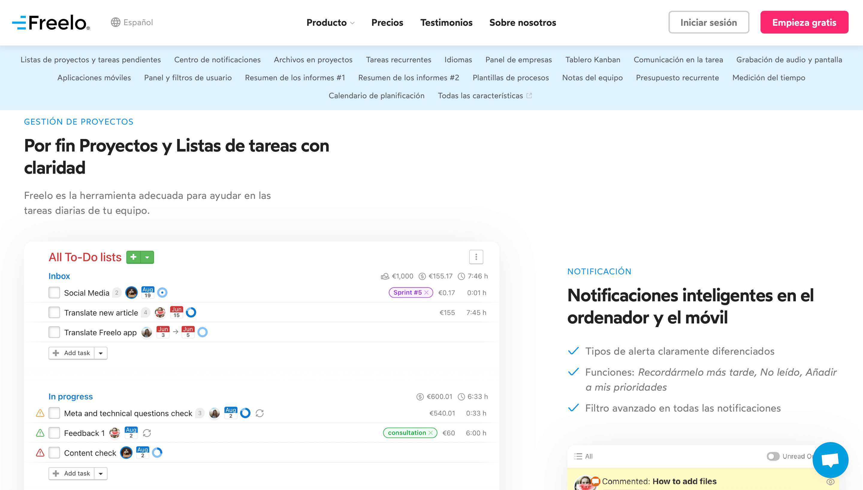The width and height of the screenshot is (863, 490).
Task: Enable the Unread Only toggle
Action: (773, 456)
